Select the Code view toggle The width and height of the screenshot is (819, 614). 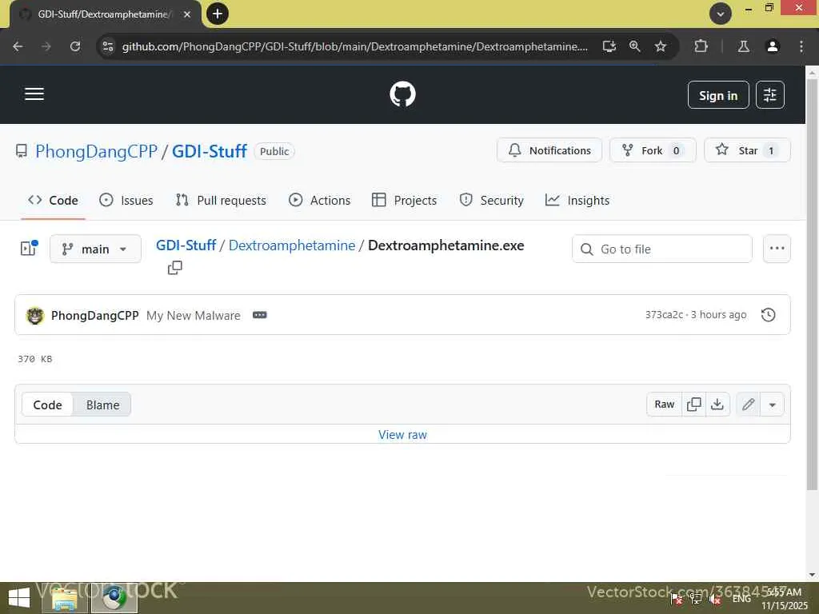click(47, 405)
